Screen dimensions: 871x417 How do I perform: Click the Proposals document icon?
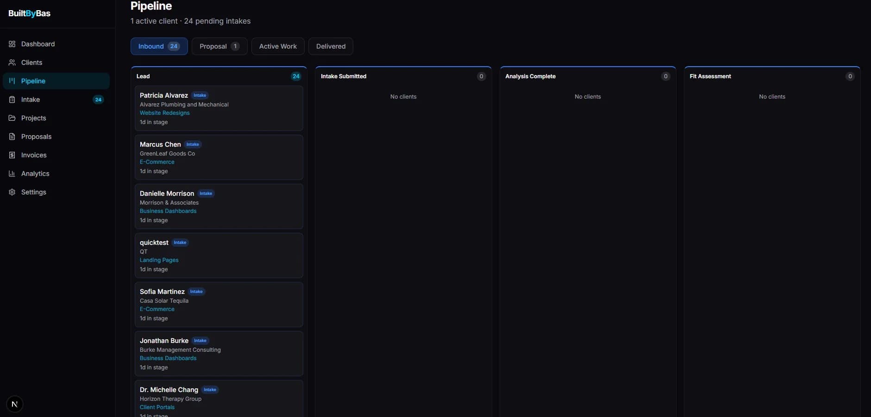click(x=12, y=137)
